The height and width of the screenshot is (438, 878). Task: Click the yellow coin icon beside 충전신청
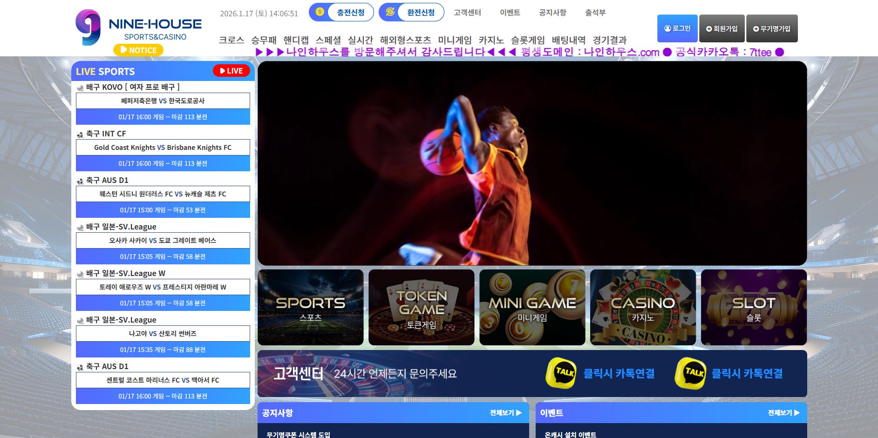pyautogui.click(x=320, y=12)
